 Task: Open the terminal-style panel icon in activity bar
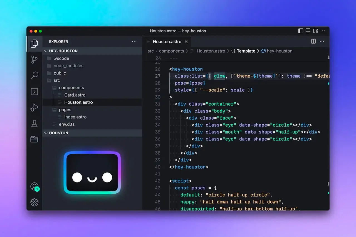34,92
